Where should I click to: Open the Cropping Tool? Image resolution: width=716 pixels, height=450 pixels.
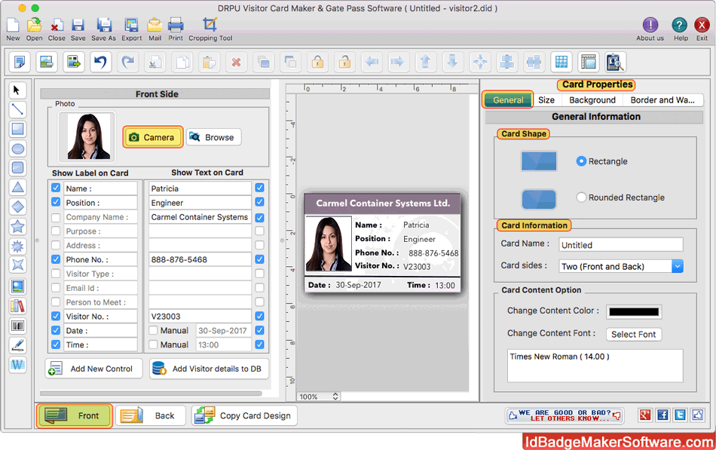click(x=210, y=26)
